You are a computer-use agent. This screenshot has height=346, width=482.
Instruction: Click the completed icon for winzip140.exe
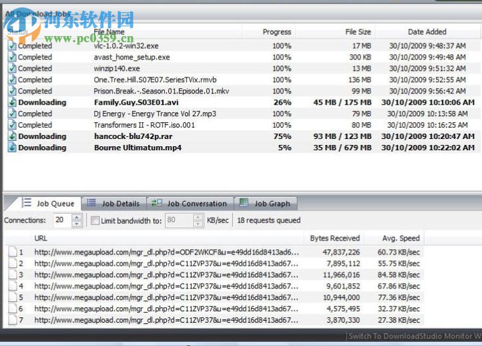(12, 68)
